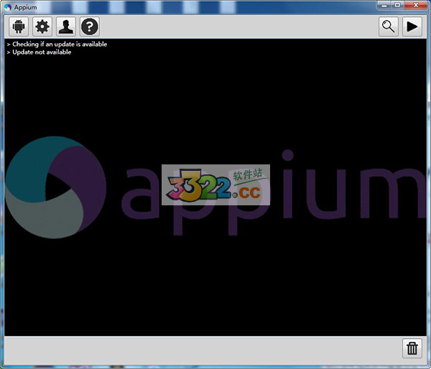Open Android settings via the robot icon
The image size is (431, 369).
click(x=19, y=27)
